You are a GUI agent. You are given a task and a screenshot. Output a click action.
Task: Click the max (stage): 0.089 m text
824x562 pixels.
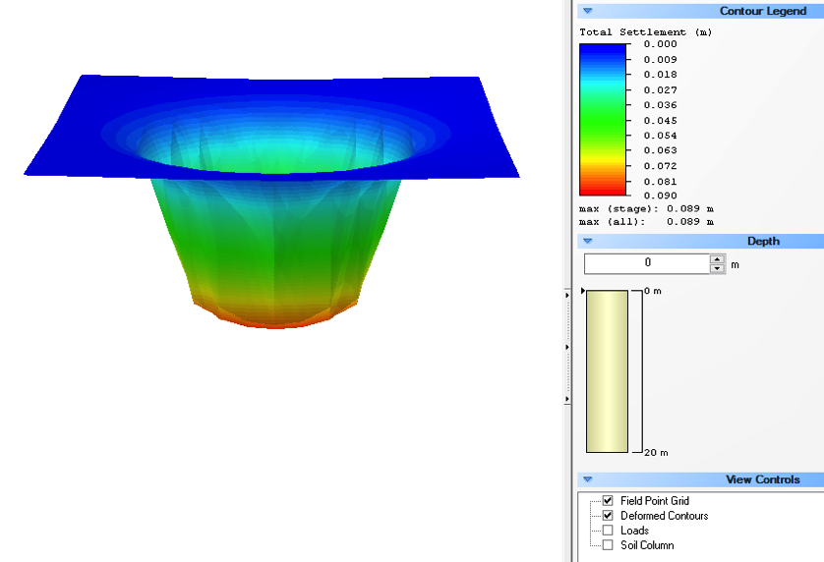coord(646,209)
